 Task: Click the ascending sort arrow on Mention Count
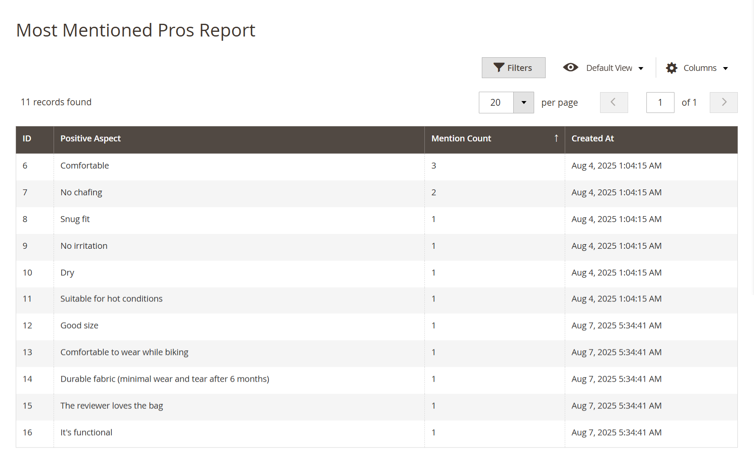pos(556,138)
